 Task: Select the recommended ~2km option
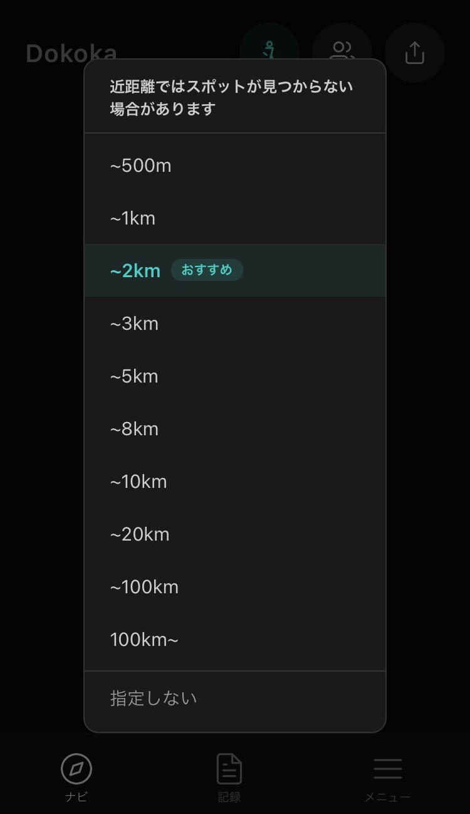click(x=235, y=270)
